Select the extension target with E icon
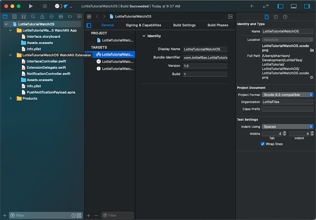The image size is (316, 220). click(x=115, y=69)
